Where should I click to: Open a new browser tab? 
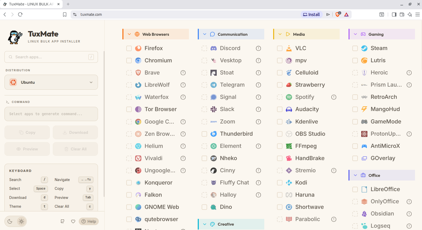(68, 4)
